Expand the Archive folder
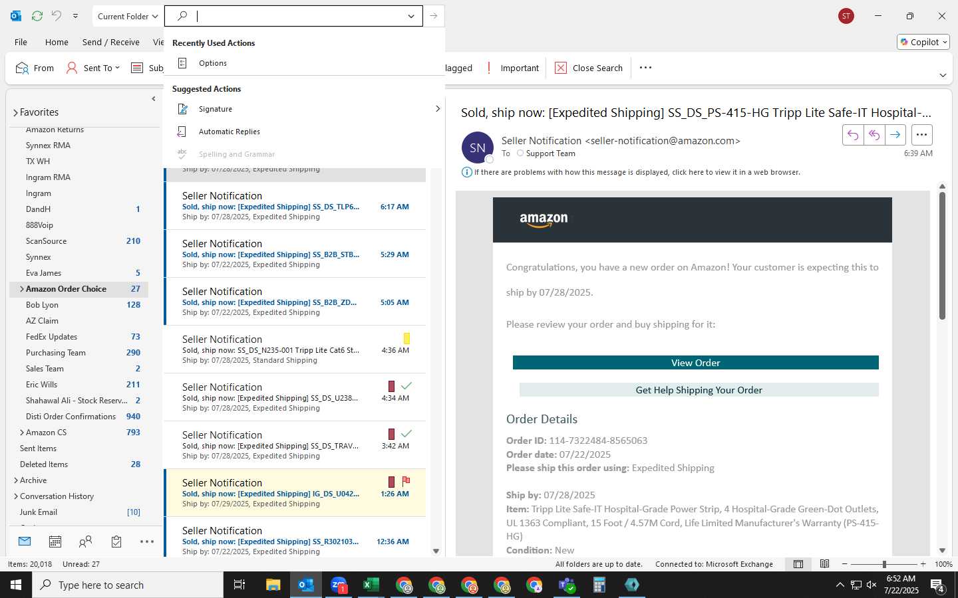 coord(16,480)
